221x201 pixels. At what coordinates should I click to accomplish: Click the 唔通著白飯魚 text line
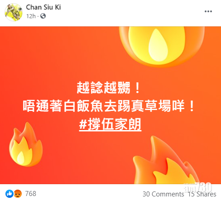pos(109,106)
